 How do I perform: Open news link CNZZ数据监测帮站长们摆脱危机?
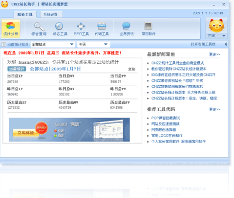pyautogui.click(x=177, y=87)
